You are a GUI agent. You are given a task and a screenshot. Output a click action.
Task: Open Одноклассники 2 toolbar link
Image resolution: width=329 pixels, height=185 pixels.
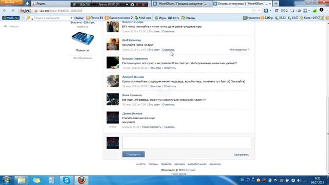click(x=119, y=18)
